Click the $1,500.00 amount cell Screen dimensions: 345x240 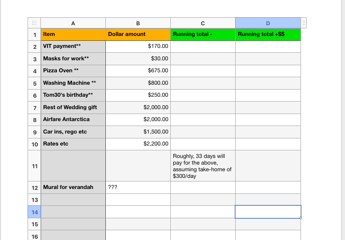[138, 132]
